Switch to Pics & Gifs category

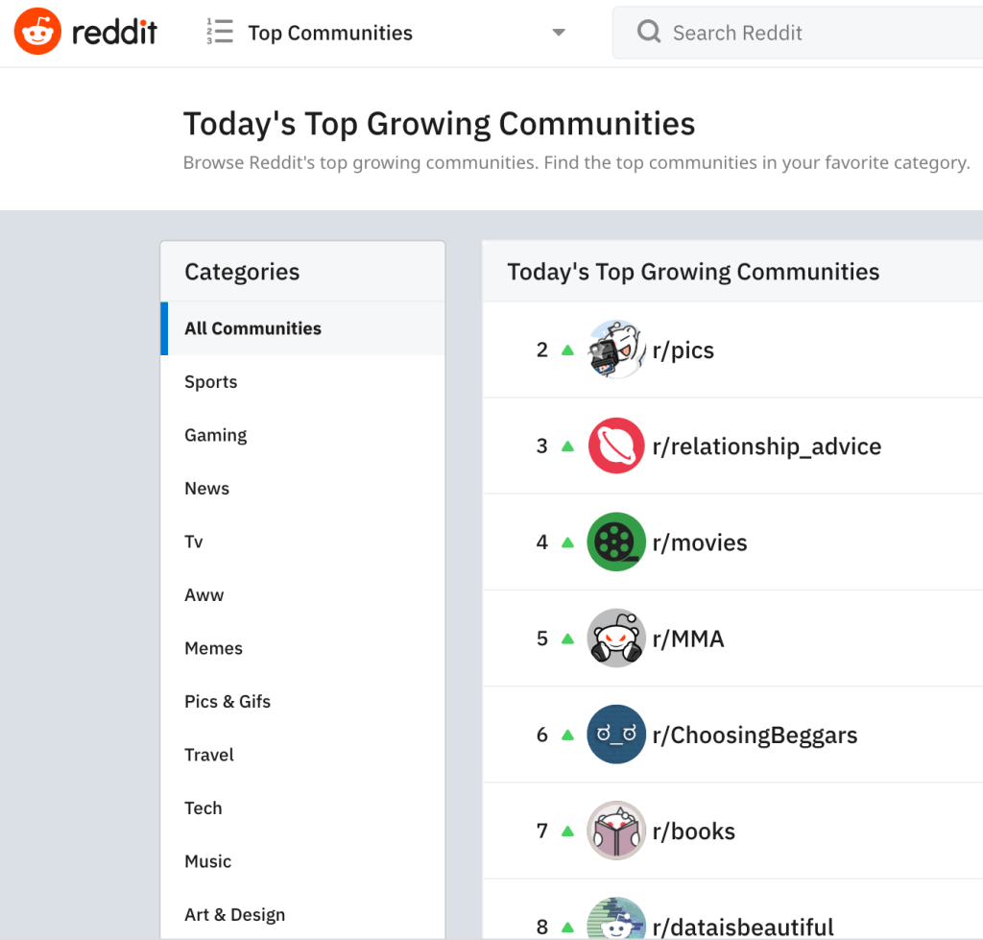(x=228, y=702)
